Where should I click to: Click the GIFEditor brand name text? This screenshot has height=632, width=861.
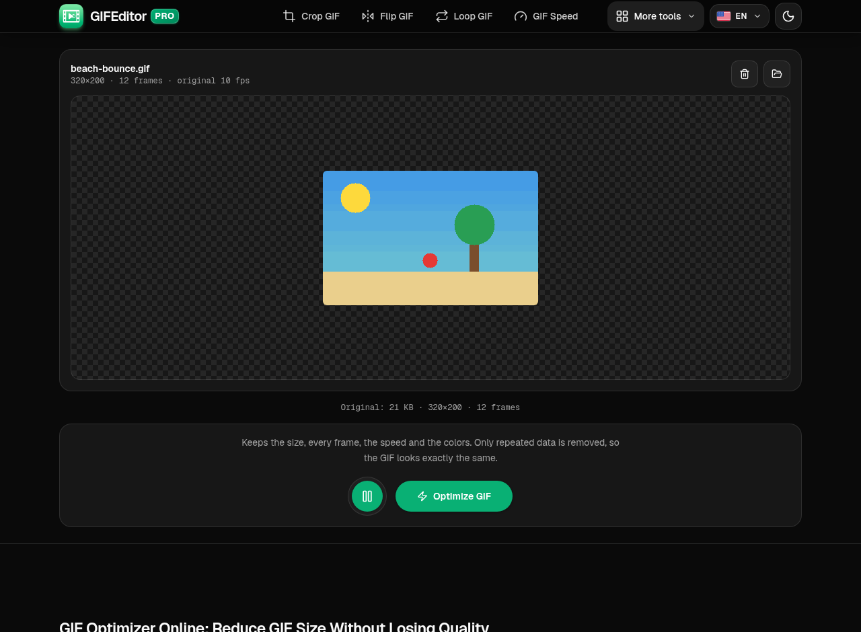[x=118, y=16]
